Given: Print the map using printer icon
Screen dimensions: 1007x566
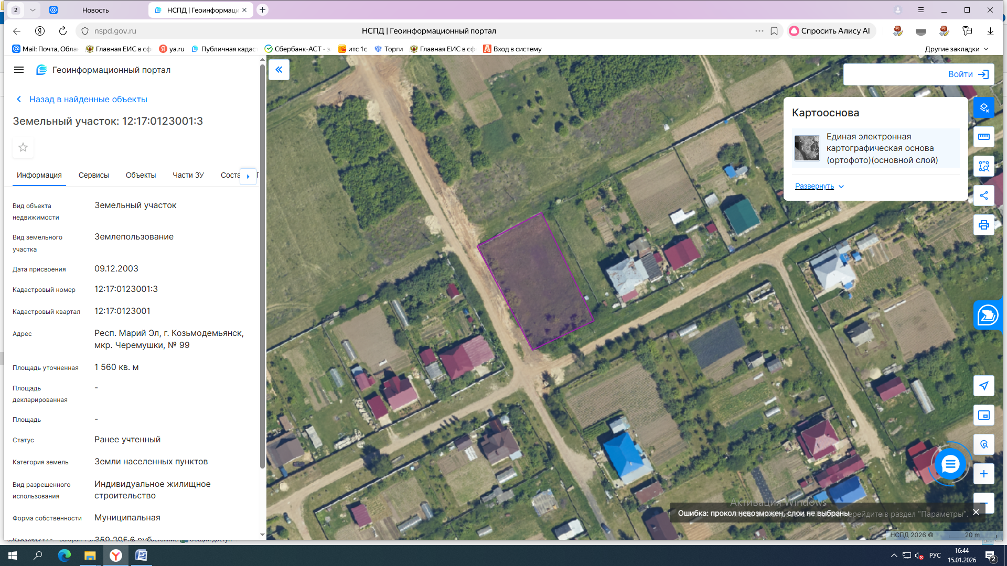Looking at the screenshot, I should pos(983,225).
